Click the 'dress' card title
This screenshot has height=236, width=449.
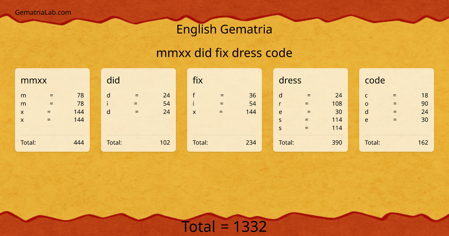[290, 80]
